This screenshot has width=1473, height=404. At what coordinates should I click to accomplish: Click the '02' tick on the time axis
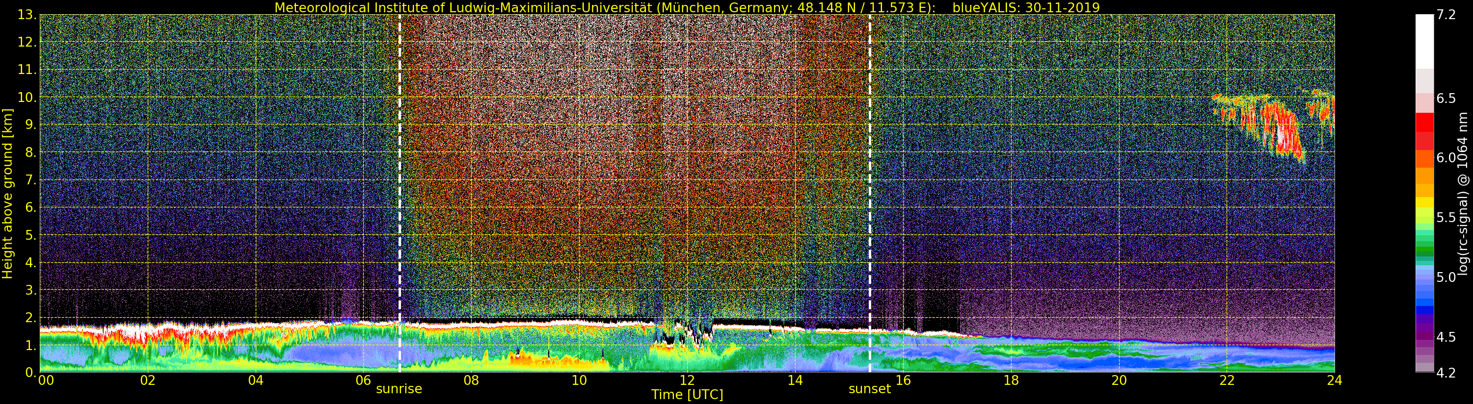pyautogui.click(x=148, y=380)
